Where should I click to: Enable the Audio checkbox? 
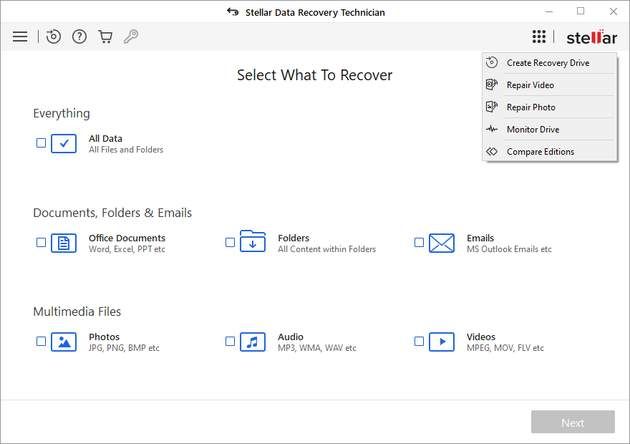click(x=230, y=342)
